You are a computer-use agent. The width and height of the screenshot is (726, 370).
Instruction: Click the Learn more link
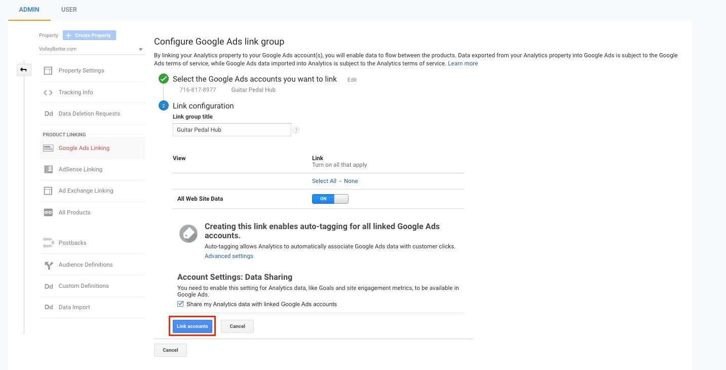[x=463, y=63]
